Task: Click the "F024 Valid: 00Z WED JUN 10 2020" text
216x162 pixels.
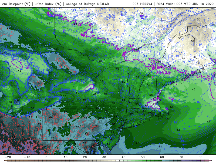Action: (x=185, y=4)
